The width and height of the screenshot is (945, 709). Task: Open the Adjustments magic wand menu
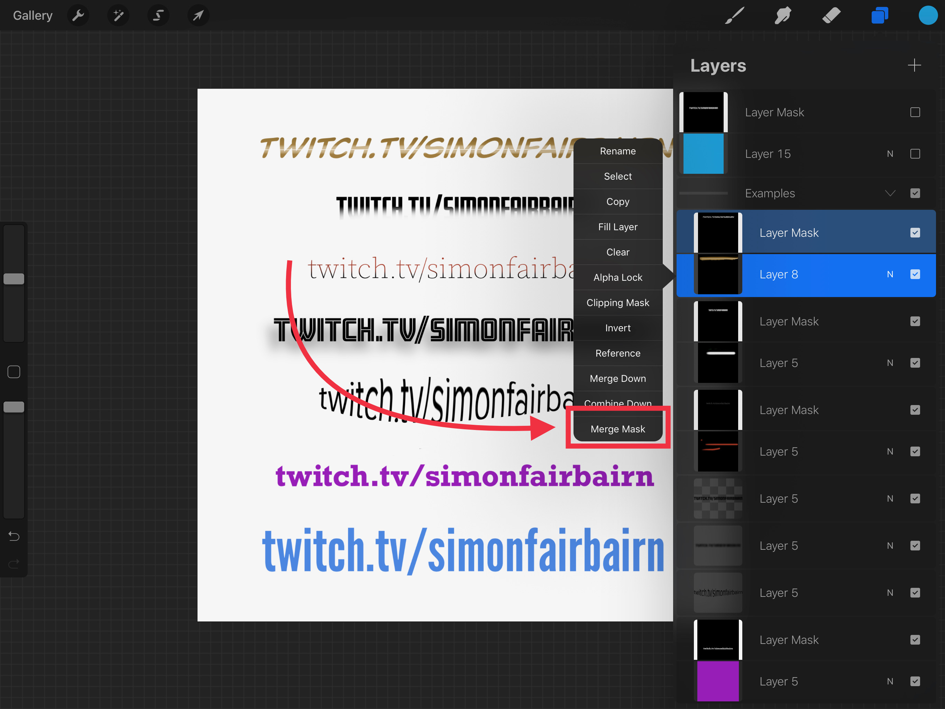[118, 16]
